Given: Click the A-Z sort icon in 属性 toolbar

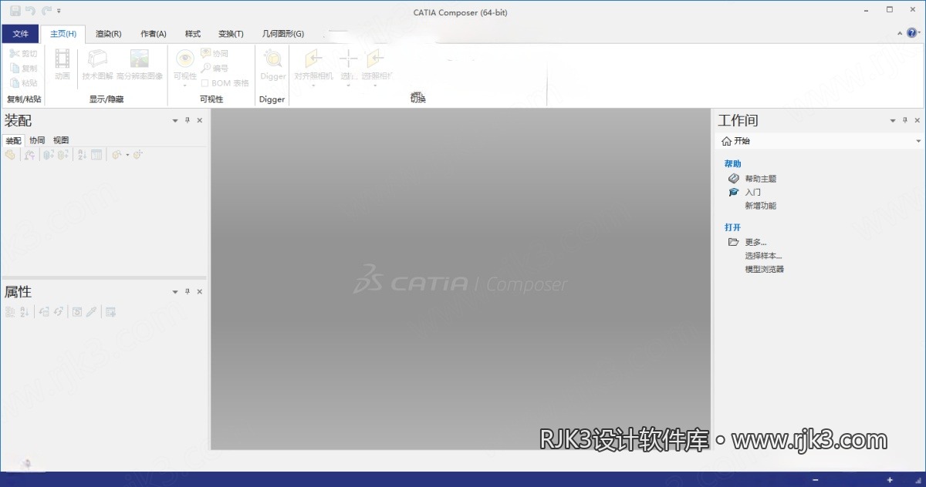Looking at the screenshot, I should [x=24, y=312].
